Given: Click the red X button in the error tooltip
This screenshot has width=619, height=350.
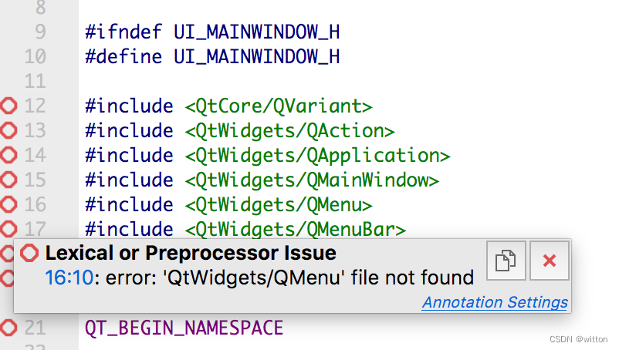Looking at the screenshot, I should (x=550, y=261).
